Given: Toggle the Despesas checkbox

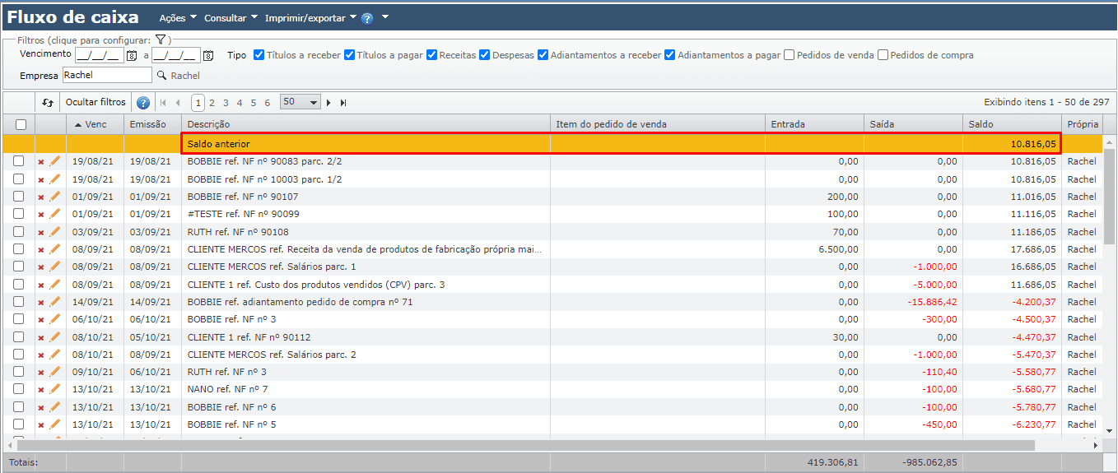Looking at the screenshot, I should pyautogui.click(x=484, y=55).
